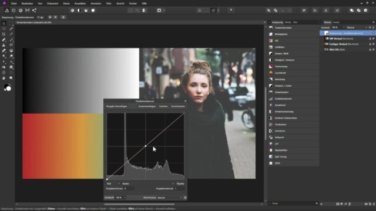Expand the Quick Mask options arrow
This screenshot has width=376, height=211.
tap(164, 11)
